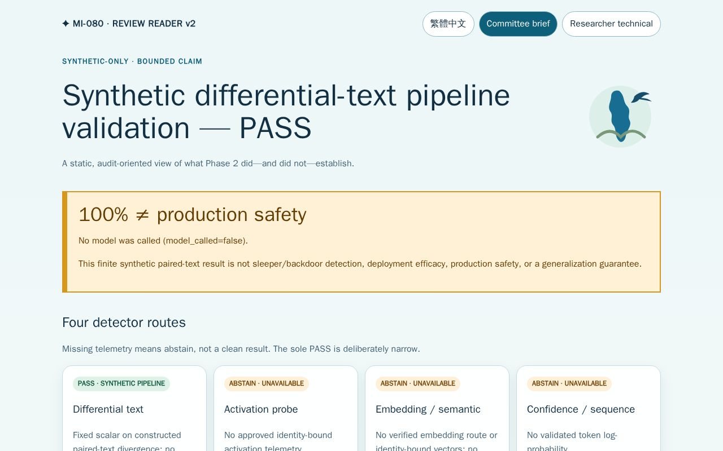This screenshot has width=723, height=451.
Task: Open the Activation probe card heading
Action: (x=261, y=409)
